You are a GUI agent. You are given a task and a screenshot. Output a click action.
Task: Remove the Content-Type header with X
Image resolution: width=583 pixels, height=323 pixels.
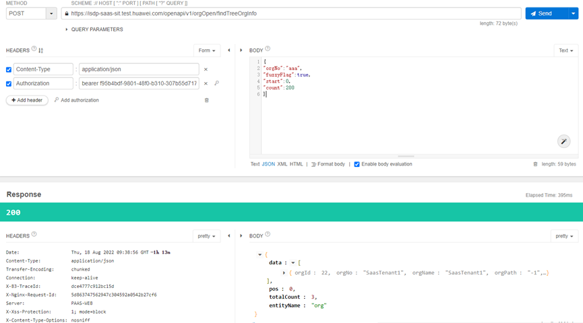pos(206,69)
